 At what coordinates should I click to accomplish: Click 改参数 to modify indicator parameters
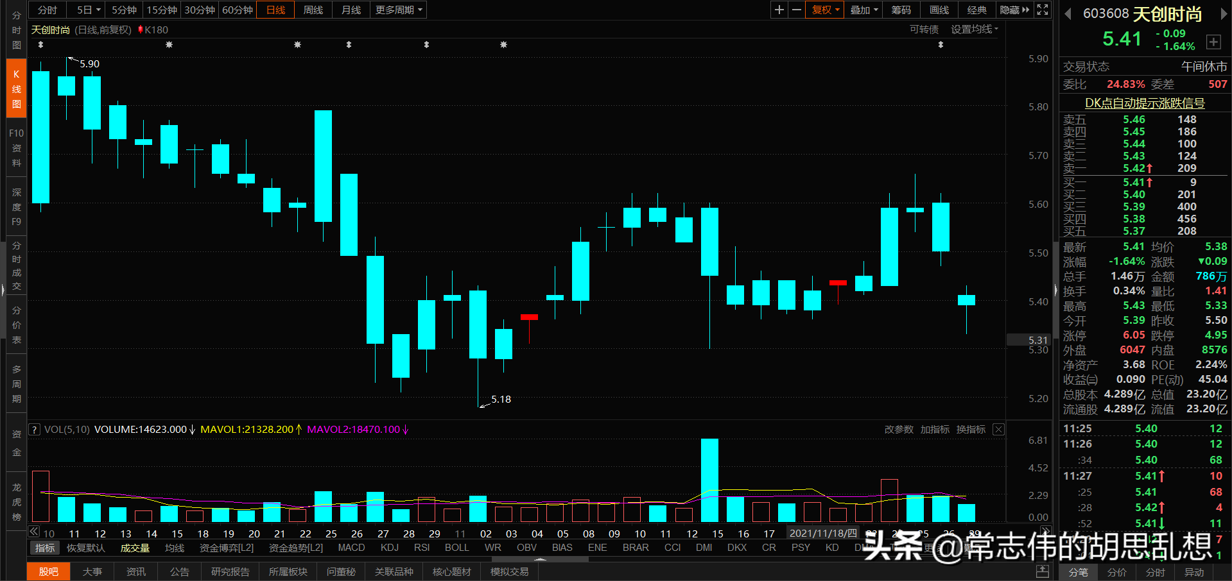[898, 429]
